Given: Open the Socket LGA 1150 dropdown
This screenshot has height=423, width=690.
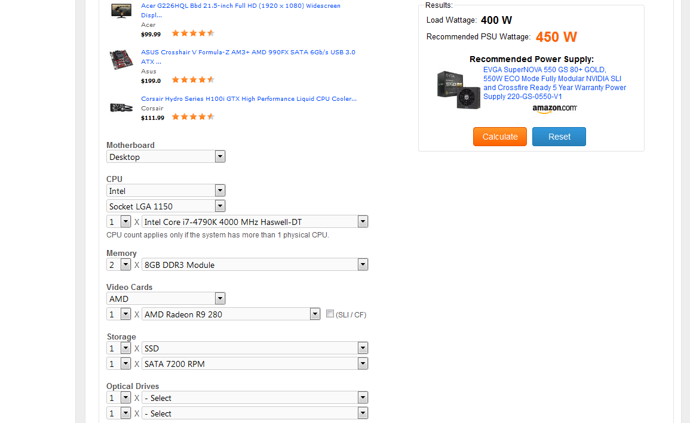Looking at the screenshot, I should [x=166, y=206].
